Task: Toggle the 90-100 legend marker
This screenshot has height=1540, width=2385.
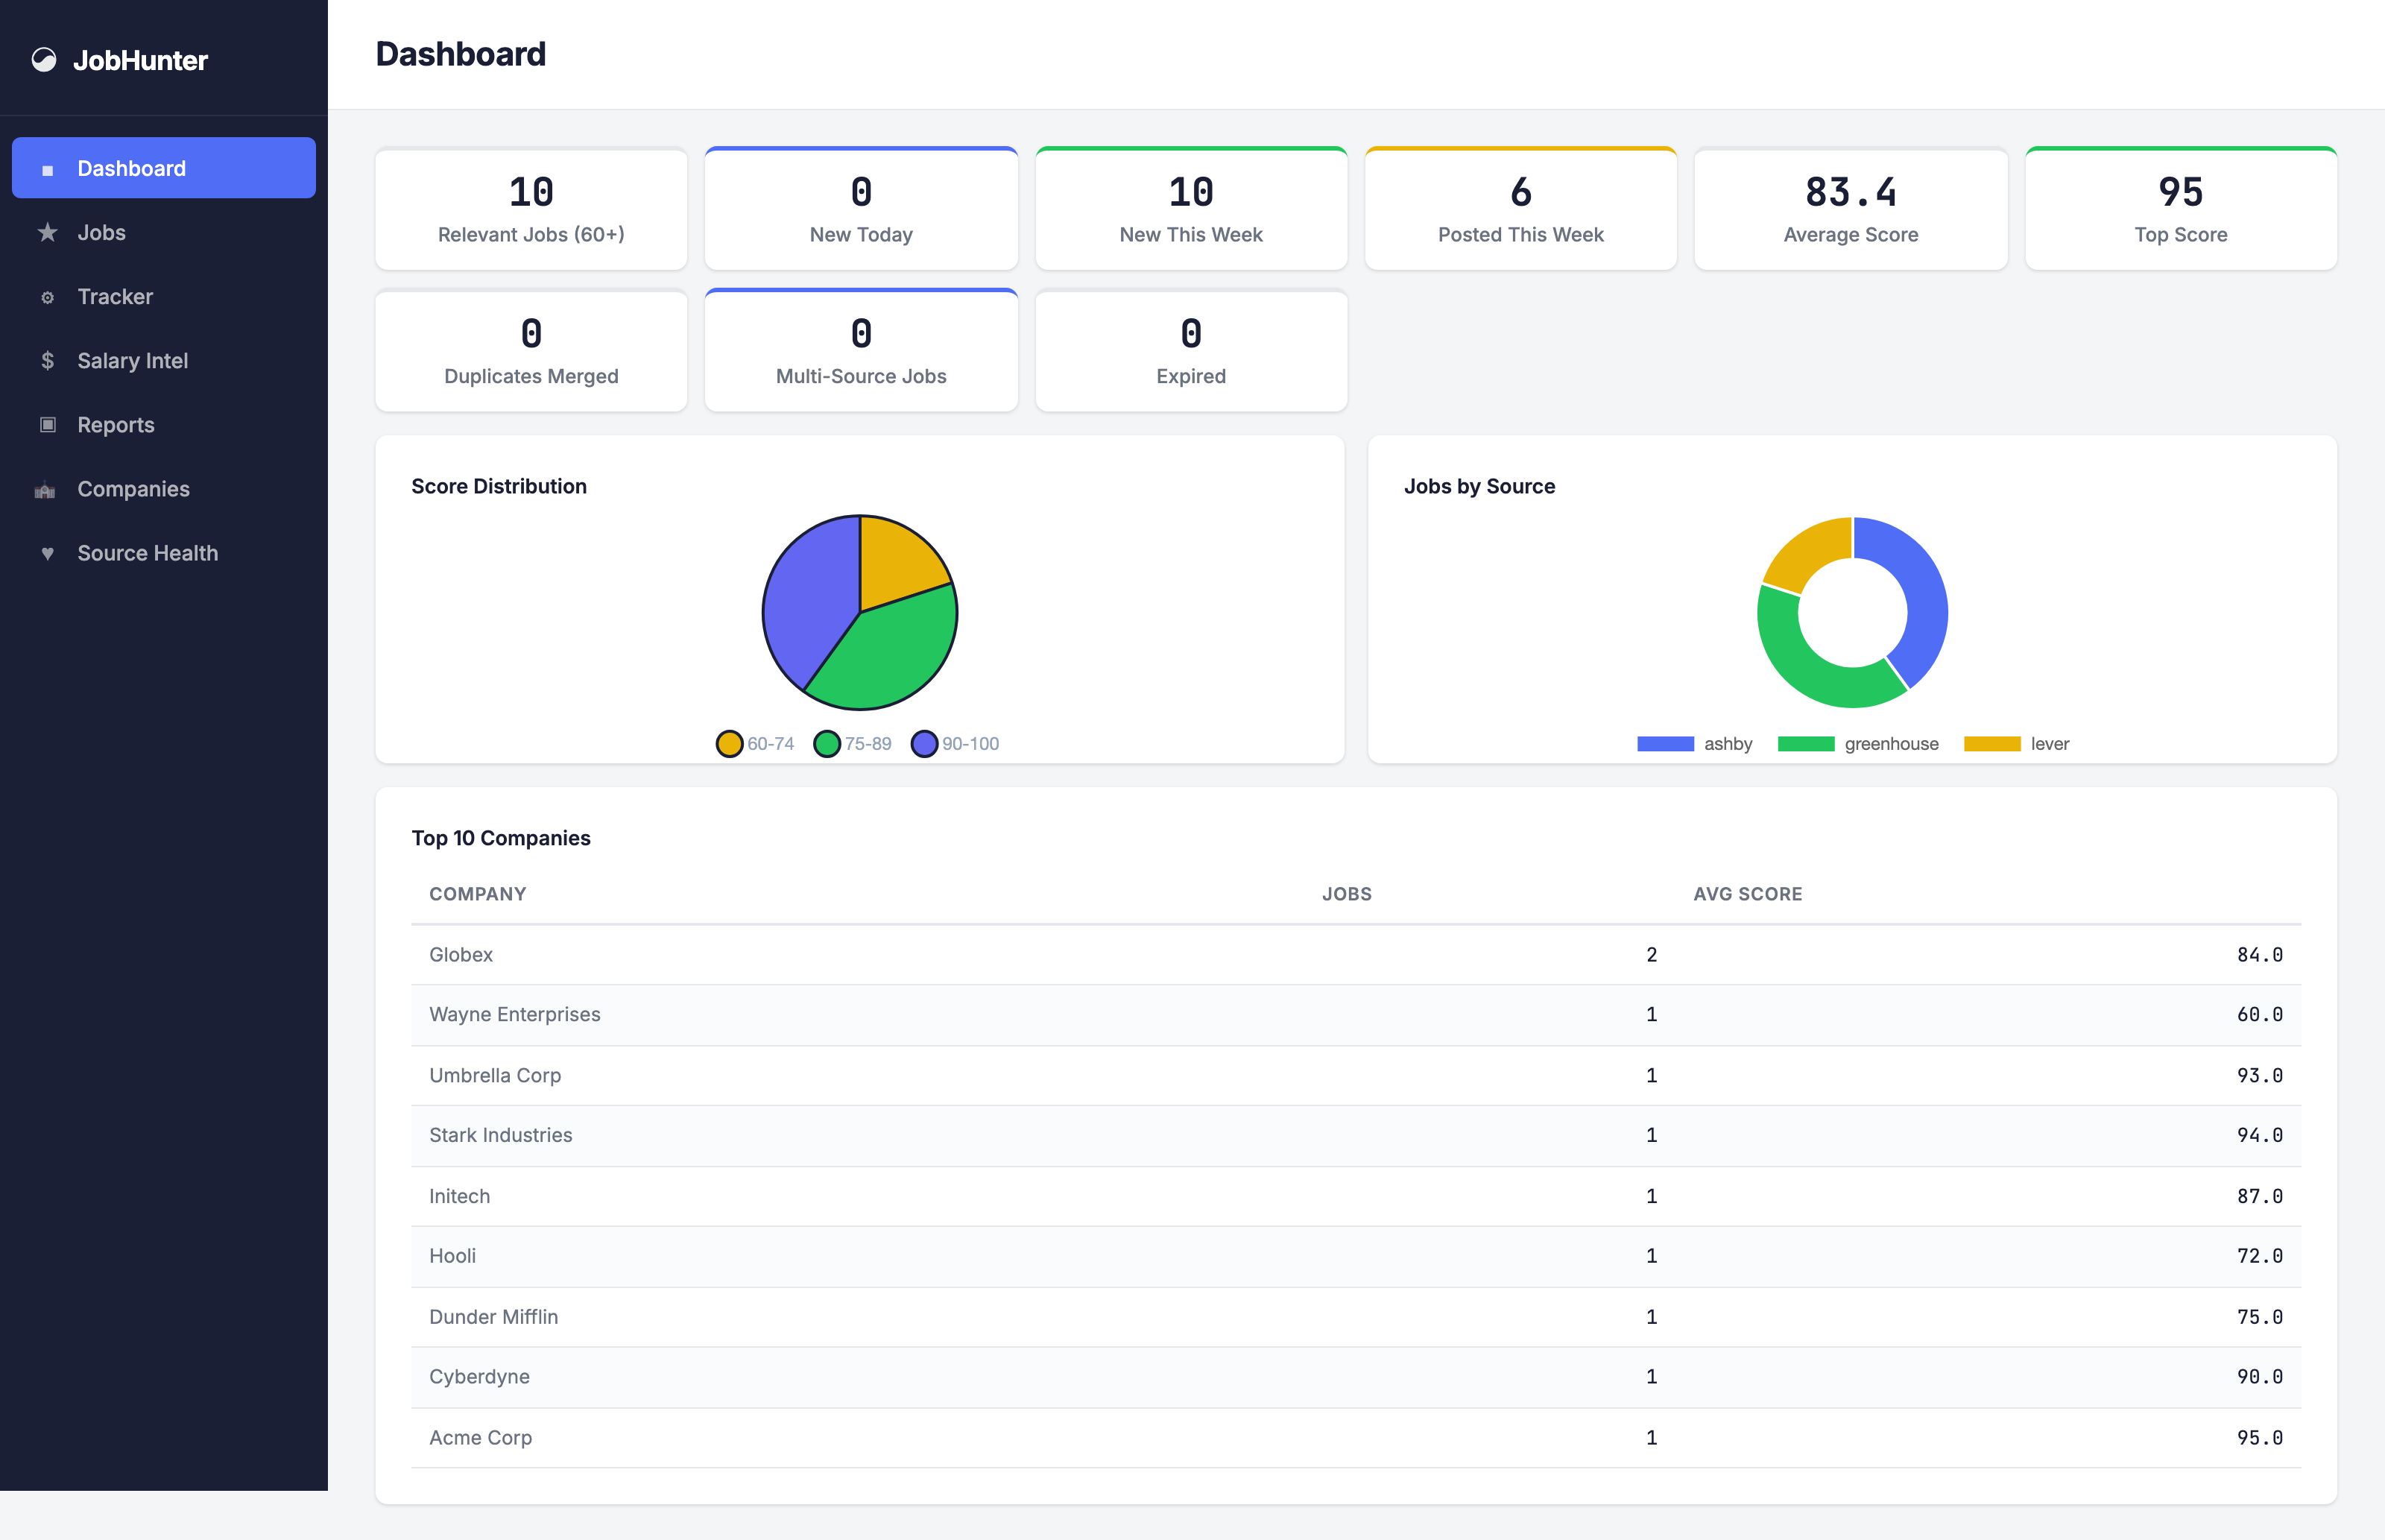Action: pyautogui.click(x=925, y=744)
